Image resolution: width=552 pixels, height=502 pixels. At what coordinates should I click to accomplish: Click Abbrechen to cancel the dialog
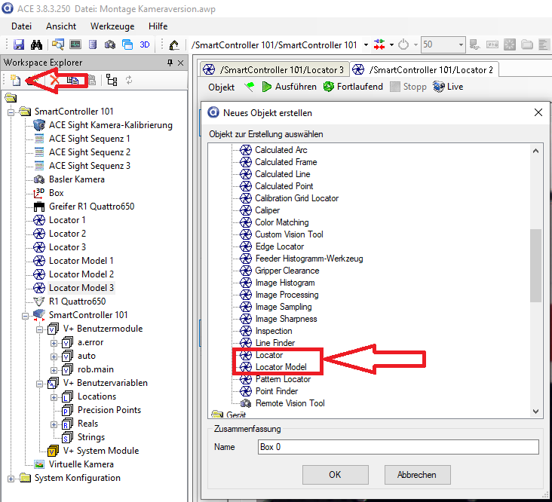click(418, 475)
